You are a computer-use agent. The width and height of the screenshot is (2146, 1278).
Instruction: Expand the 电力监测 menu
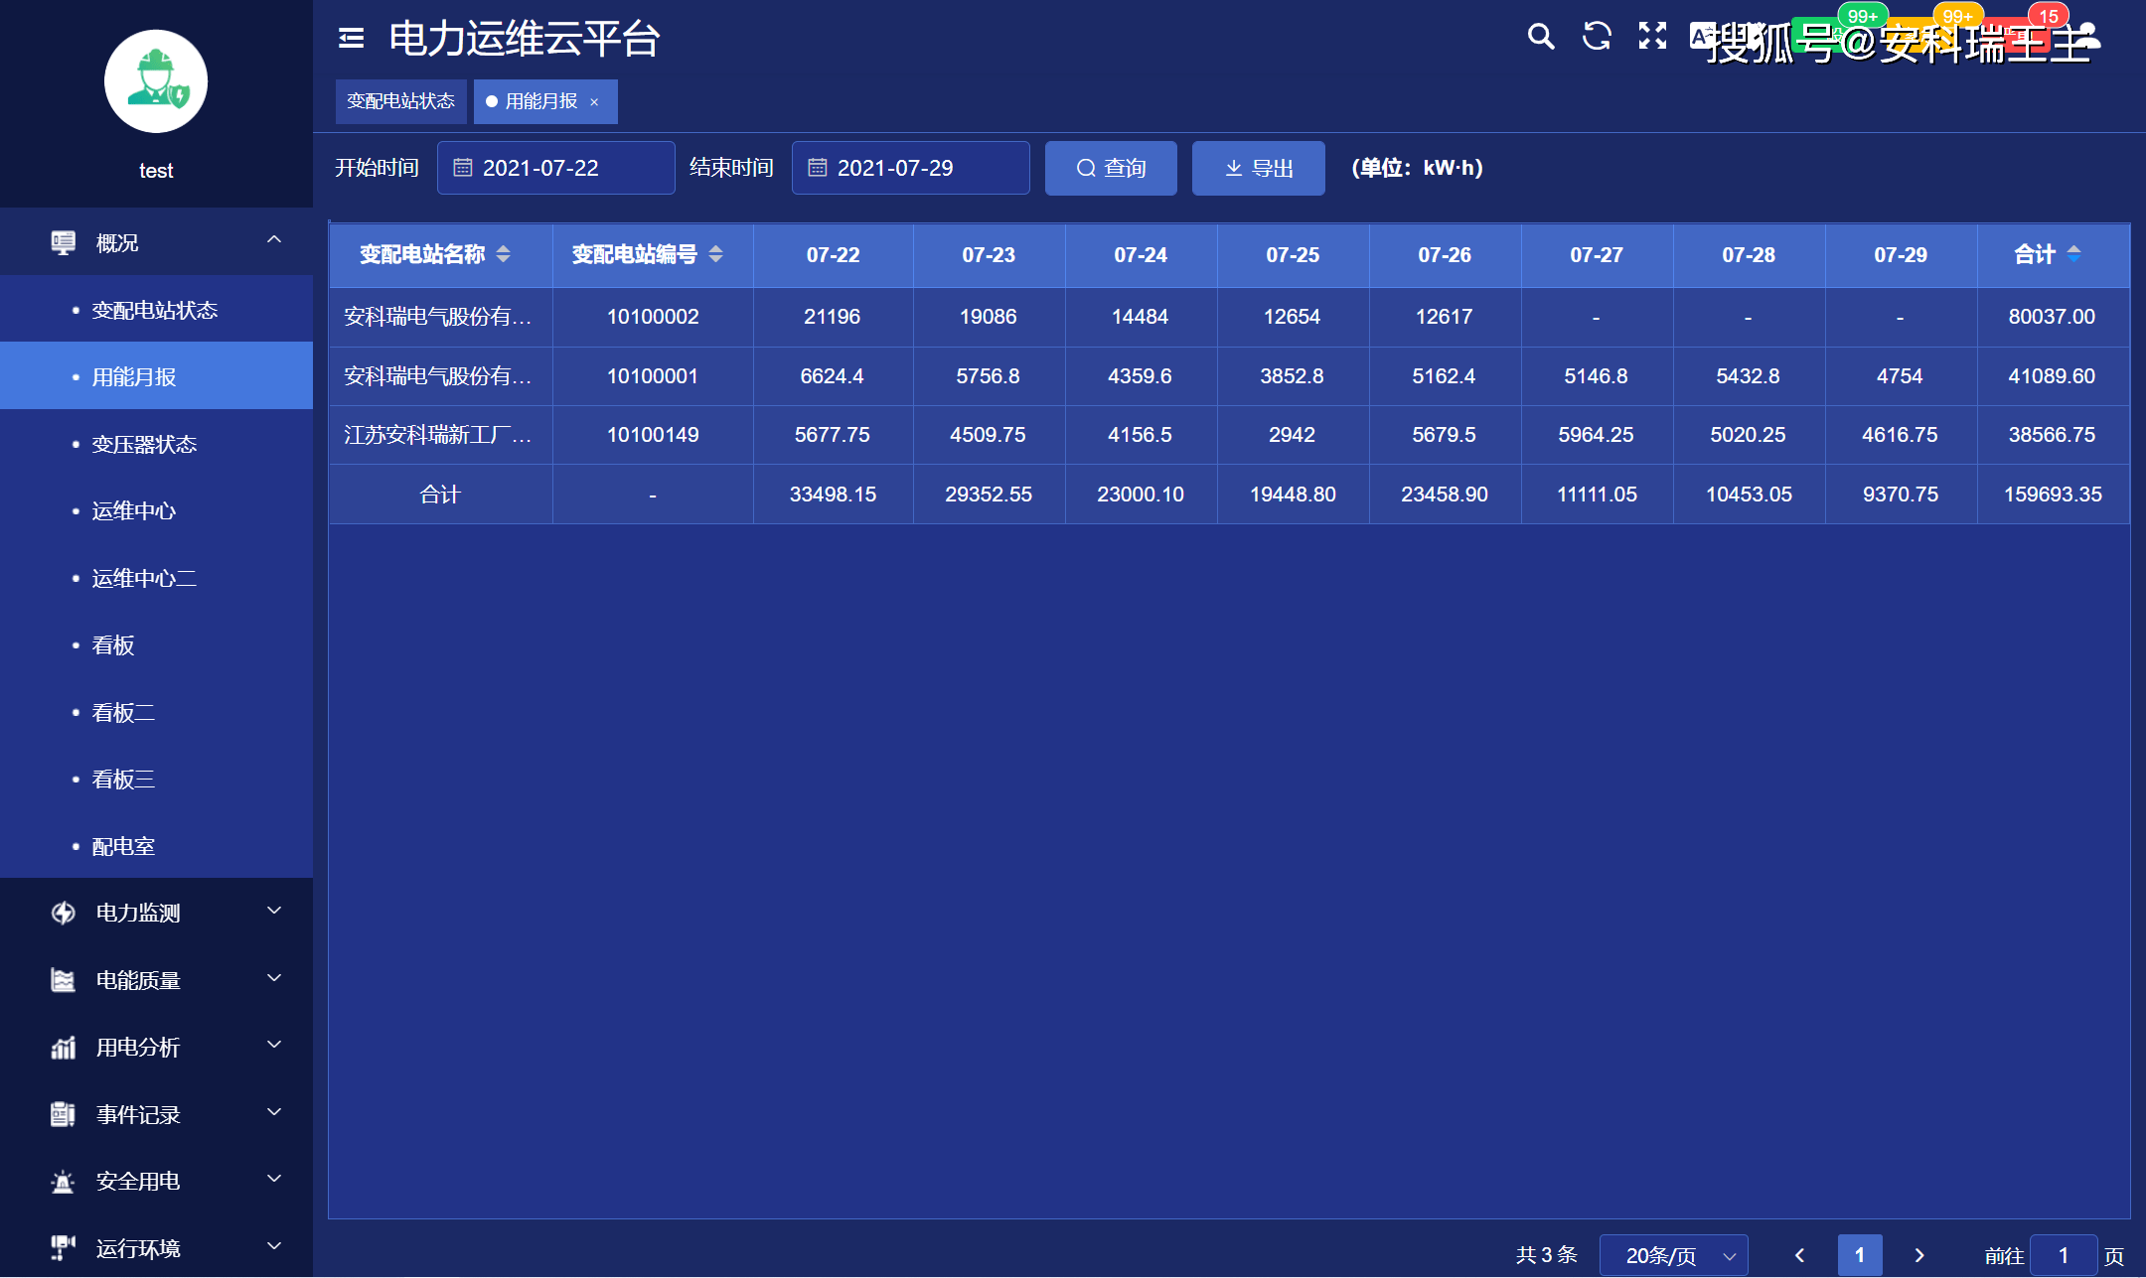point(274,911)
